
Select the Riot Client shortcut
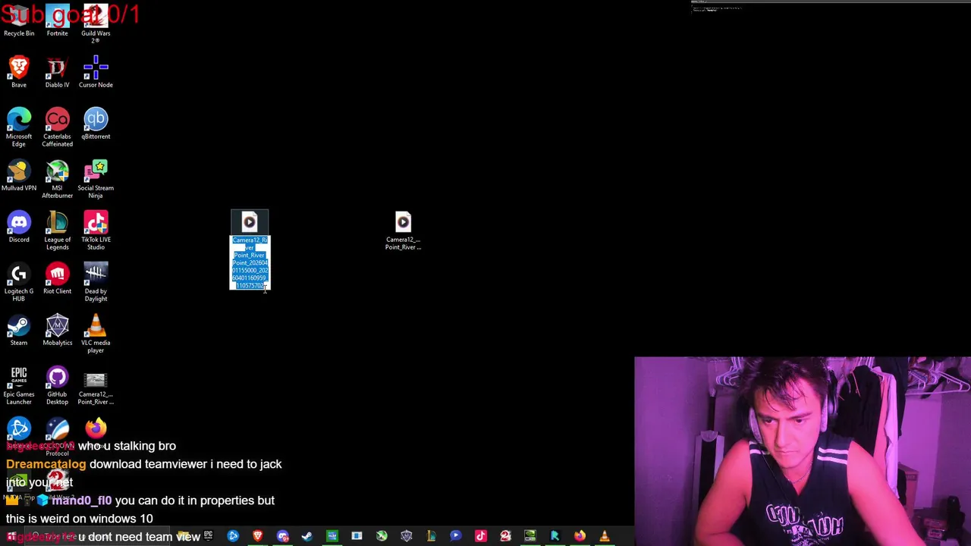point(57,278)
